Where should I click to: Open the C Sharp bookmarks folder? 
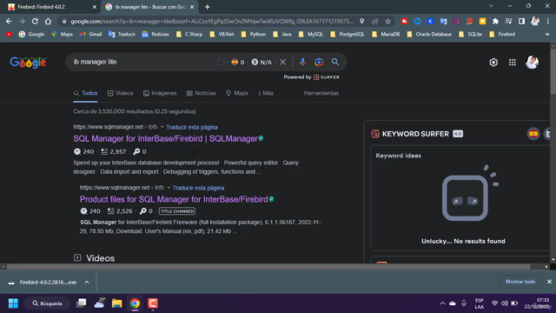pyautogui.click(x=189, y=34)
